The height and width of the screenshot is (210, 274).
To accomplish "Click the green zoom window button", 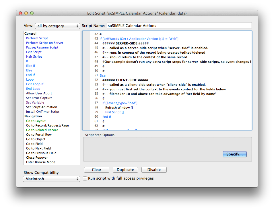I will (32, 13).
